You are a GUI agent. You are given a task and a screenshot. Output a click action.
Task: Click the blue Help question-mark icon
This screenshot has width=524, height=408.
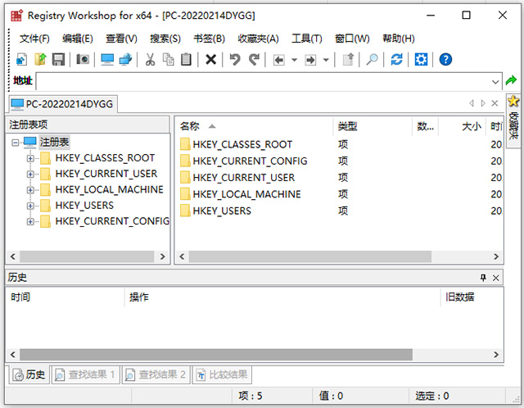(x=445, y=59)
